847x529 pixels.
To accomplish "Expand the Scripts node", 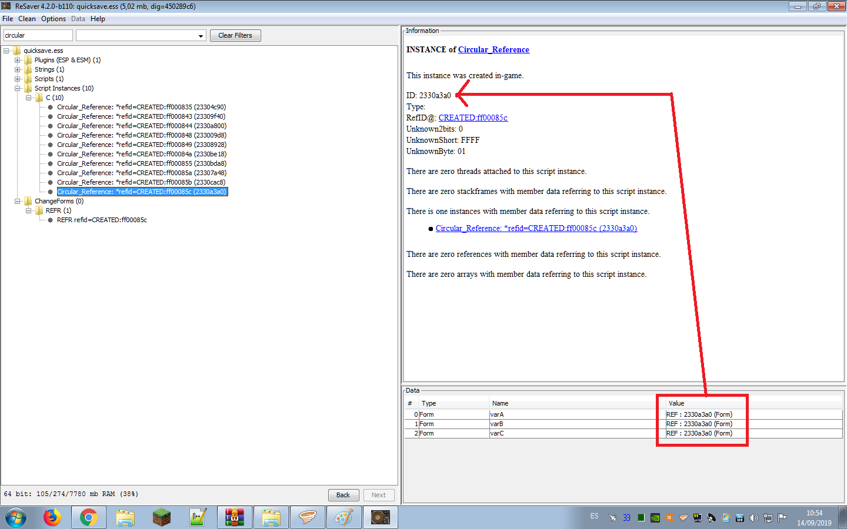I will point(18,79).
